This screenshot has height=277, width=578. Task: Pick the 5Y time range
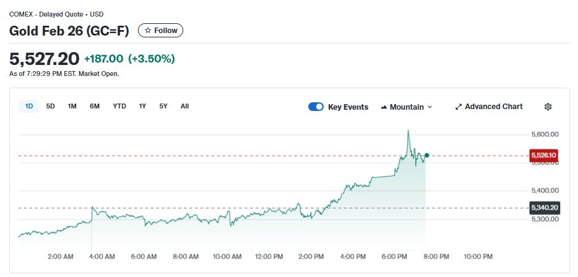[x=164, y=106]
